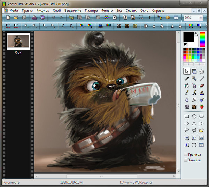This screenshot has height=187, width=209.
Task: Create a new image with New icon
Action: pyautogui.click(x=8, y=18)
